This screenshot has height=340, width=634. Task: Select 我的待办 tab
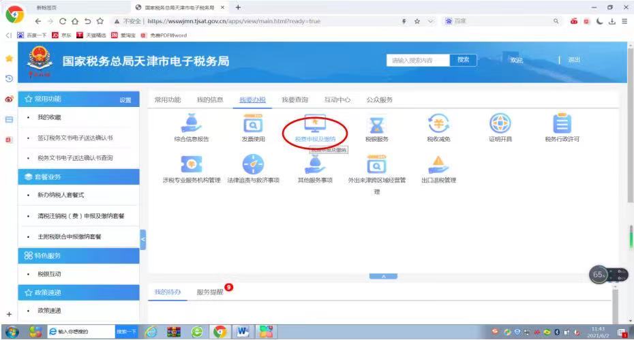168,292
